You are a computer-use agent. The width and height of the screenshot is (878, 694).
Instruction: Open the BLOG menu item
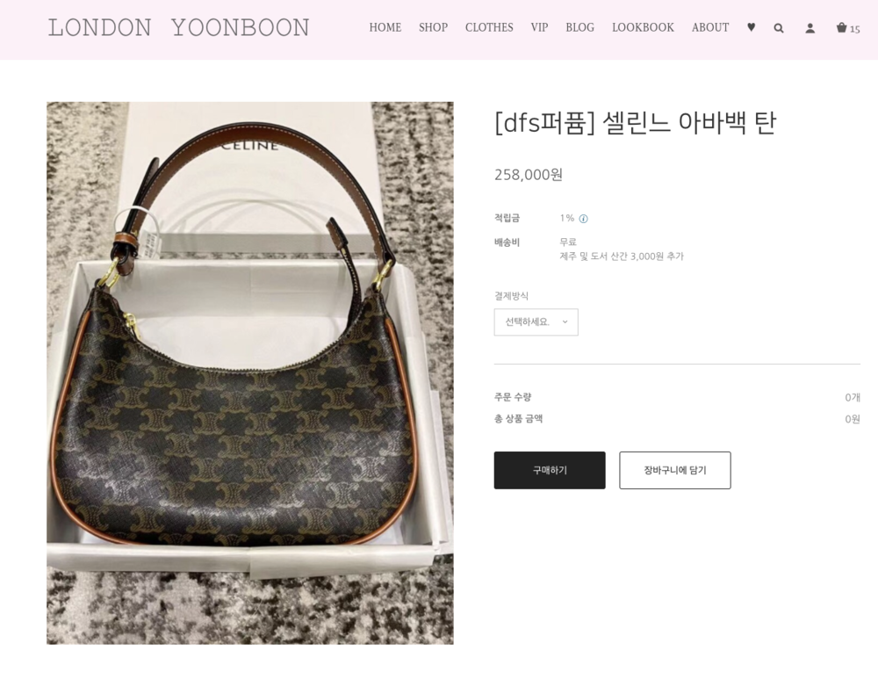pos(579,27)
